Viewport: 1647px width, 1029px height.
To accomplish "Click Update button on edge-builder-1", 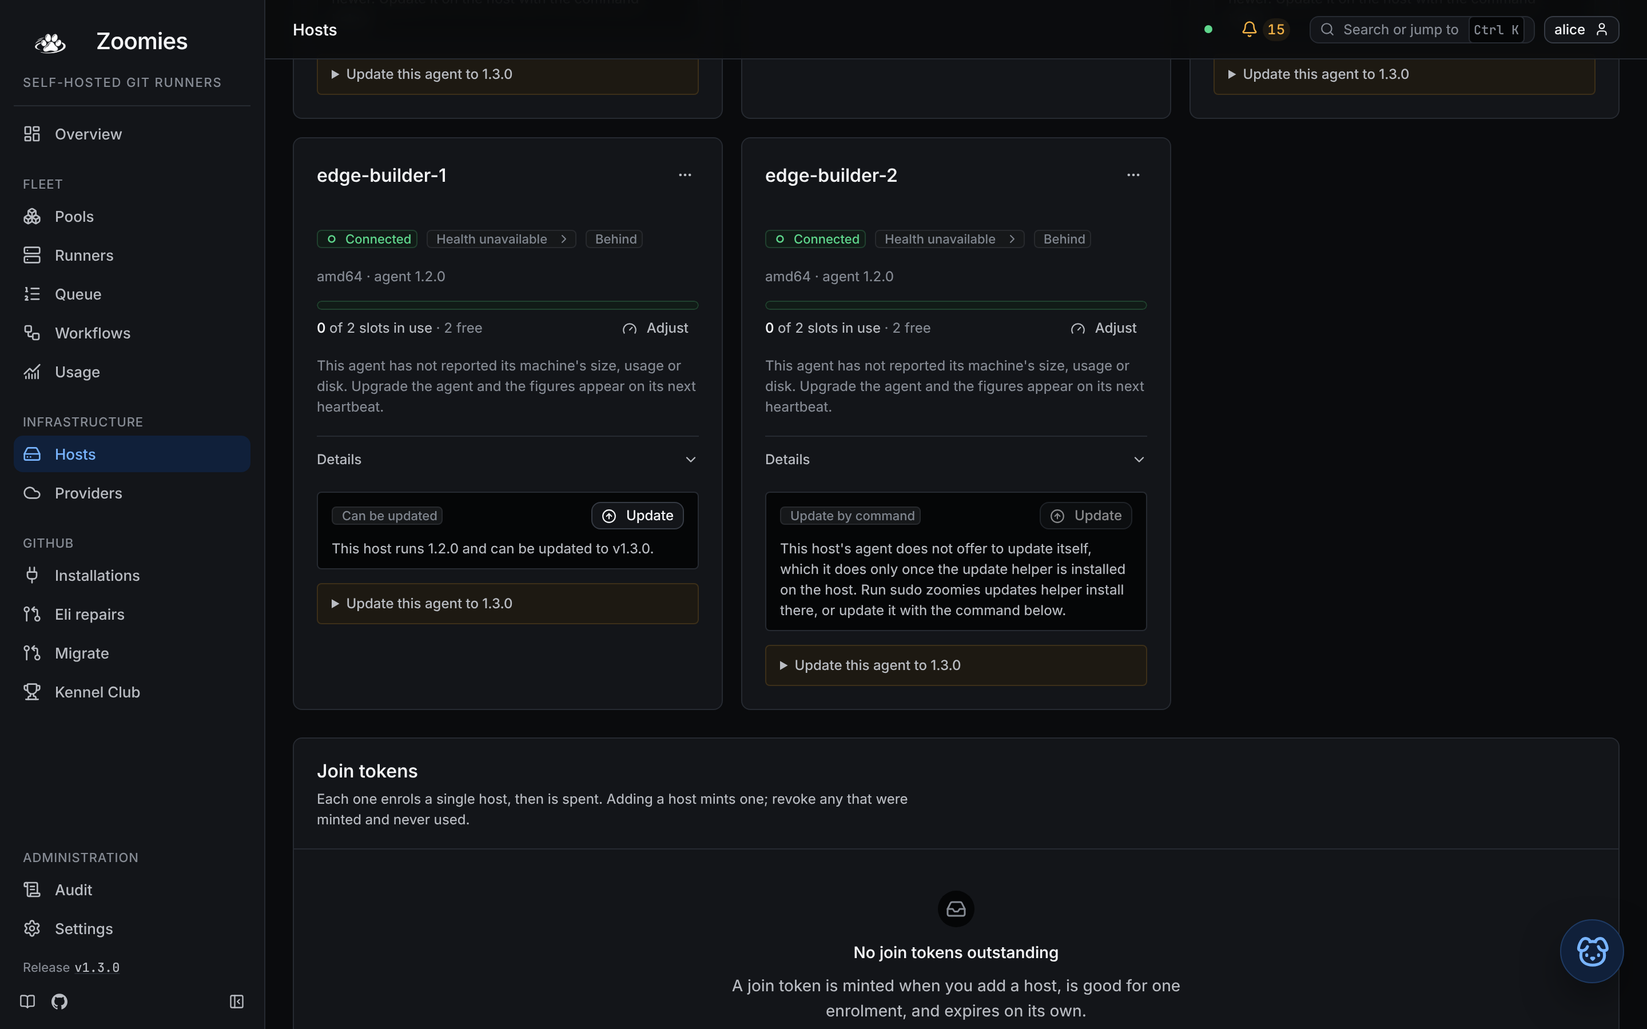I will (637, 516).
